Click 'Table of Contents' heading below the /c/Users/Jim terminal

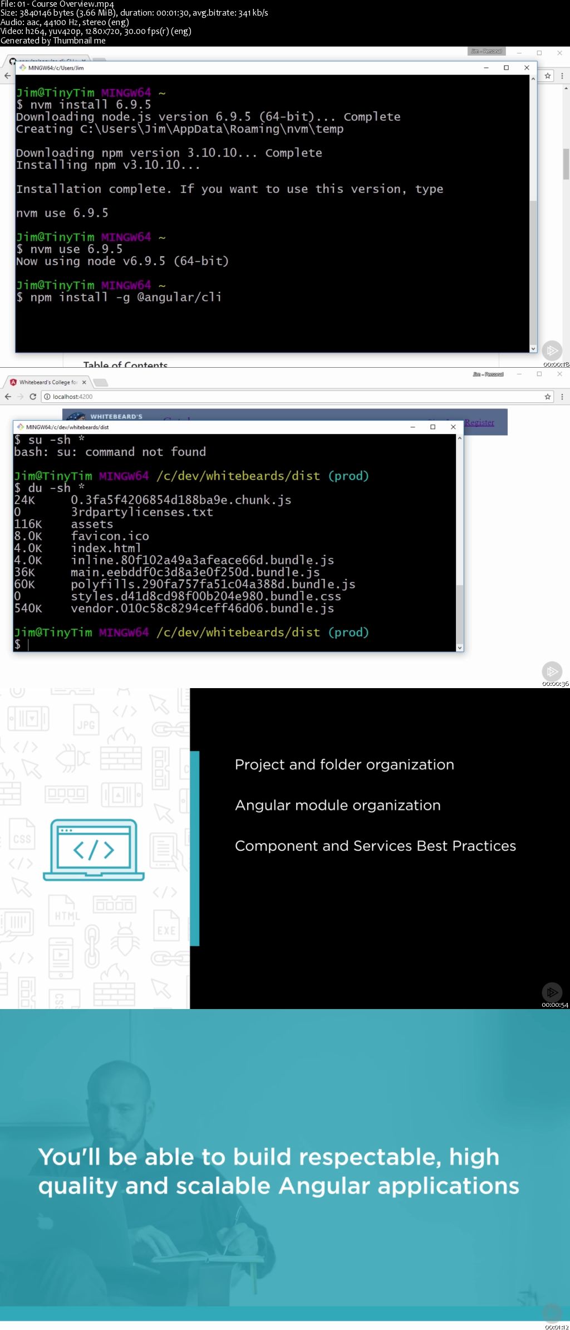tap(125, 364)
